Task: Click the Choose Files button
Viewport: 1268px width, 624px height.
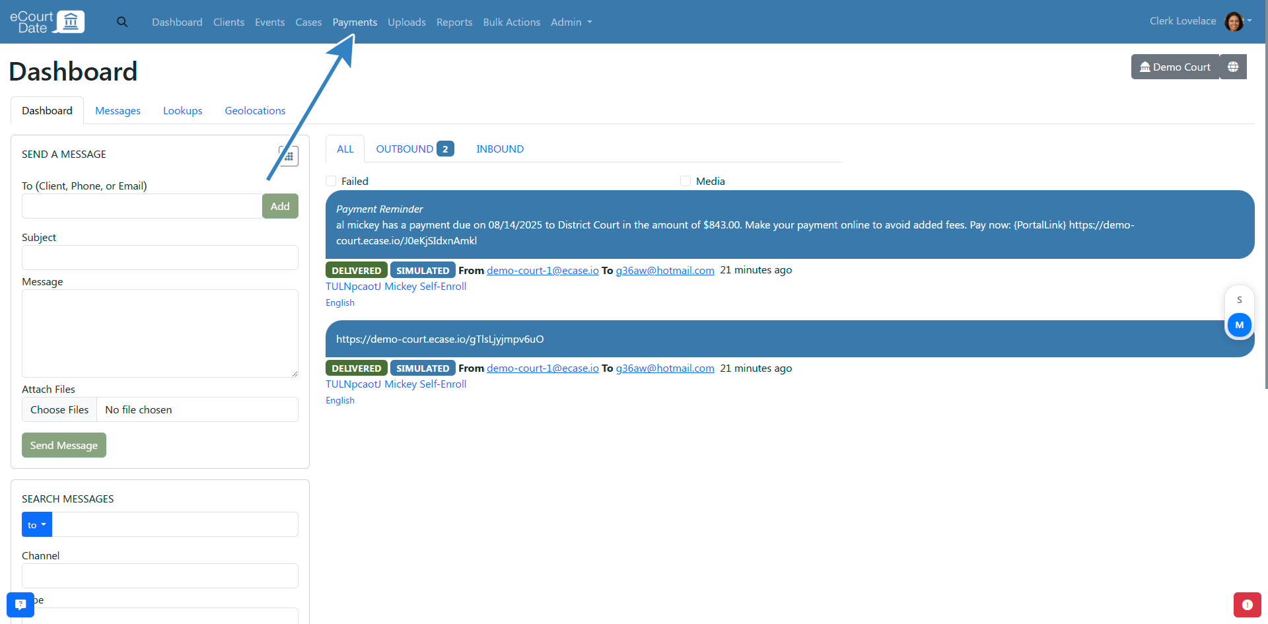Action: click(59, 409)
